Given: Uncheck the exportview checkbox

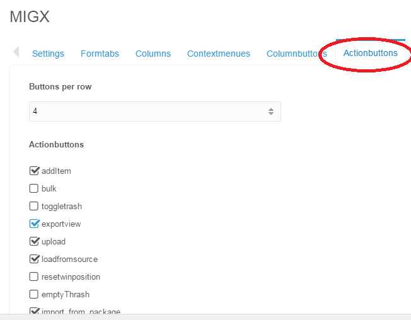Looking at the screenshot, I should coord(34,224).
